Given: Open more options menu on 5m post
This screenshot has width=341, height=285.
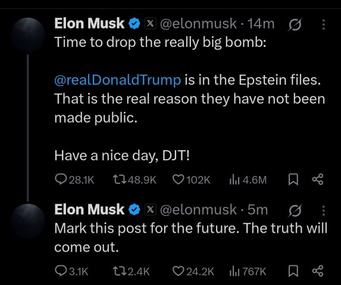Looking at the screenshot, I should coord(323,211).
